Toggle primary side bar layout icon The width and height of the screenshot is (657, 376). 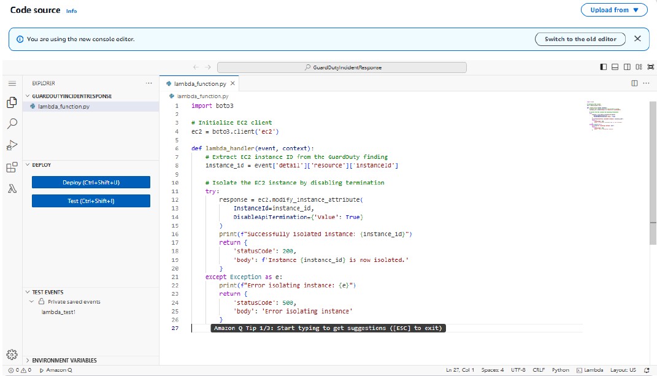tap(604, 67)
